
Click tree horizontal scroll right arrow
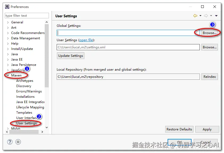pos(42,132)
